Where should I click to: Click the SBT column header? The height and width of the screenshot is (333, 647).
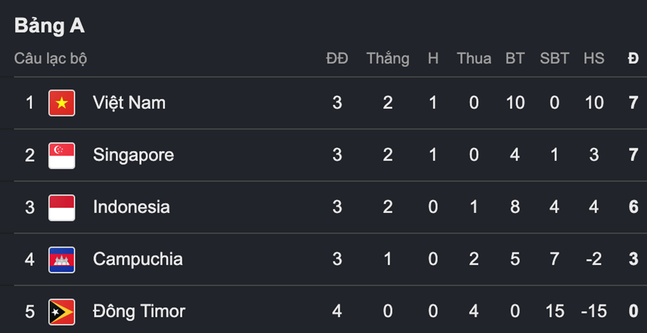pyautogui.click(x=554, y=59)
